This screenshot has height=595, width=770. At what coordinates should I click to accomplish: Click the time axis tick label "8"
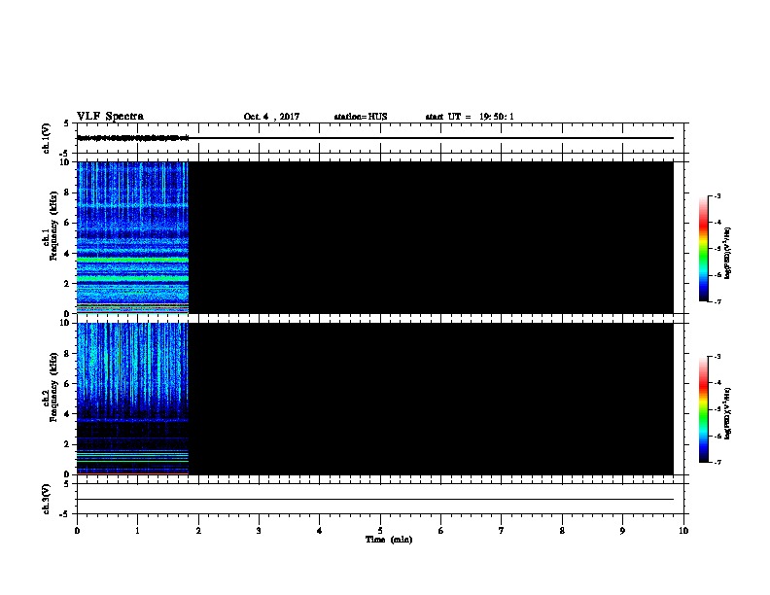tap(562, 531)
